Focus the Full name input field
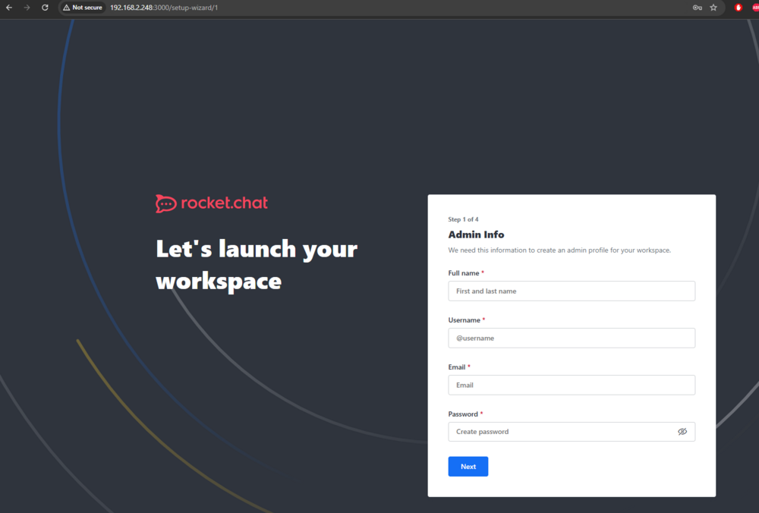759x513 pixels. [572, 291]
